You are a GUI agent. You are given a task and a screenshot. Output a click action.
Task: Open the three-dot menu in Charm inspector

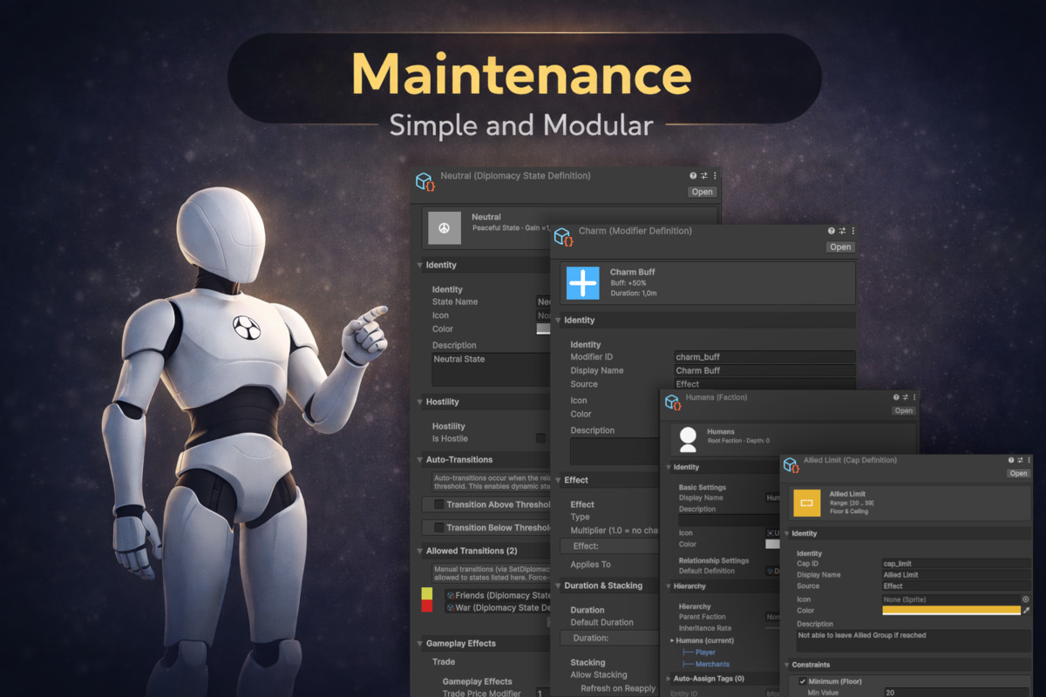pyautogui.click(x=852, y=231)
